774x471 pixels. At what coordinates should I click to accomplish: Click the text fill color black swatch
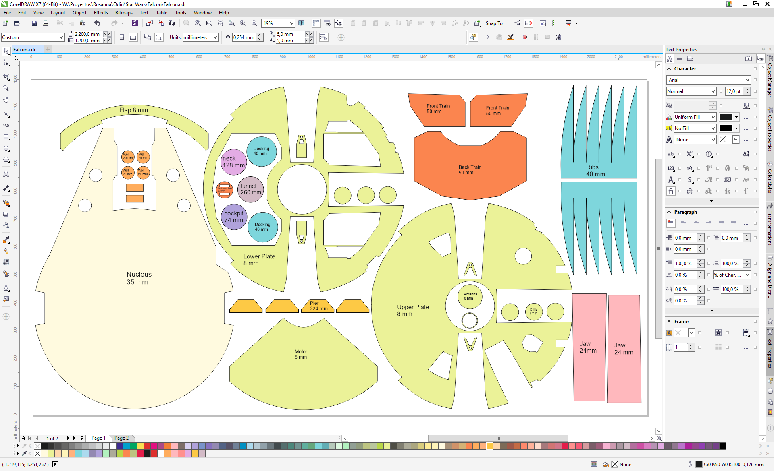pos(726,117)
